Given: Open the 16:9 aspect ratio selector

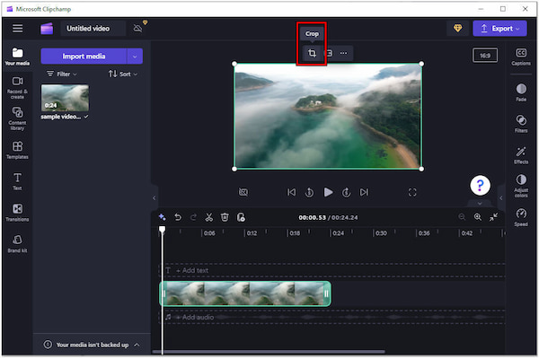Looking at the screenshot, I should coord(485,56).
